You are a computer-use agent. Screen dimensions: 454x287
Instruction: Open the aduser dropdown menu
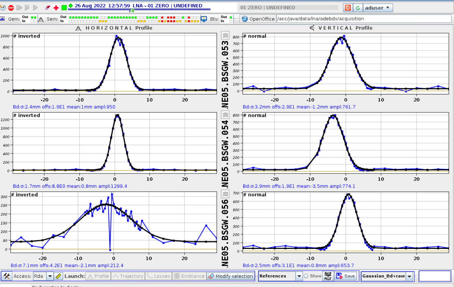pos(377,8)
